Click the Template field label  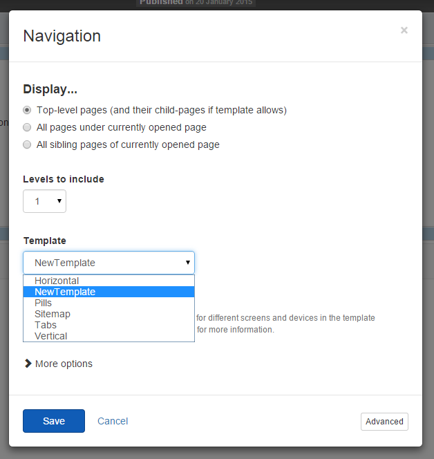[45, 241]
